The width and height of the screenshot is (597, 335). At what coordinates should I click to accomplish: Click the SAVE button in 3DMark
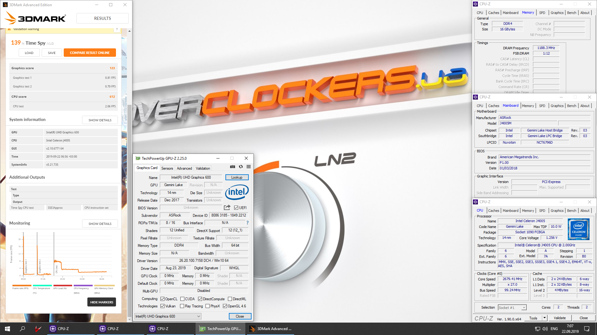point(52,53)
